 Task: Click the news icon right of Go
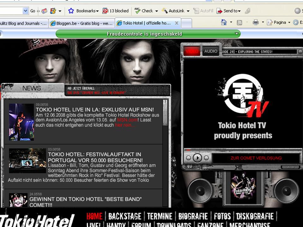tap(44, 11)
